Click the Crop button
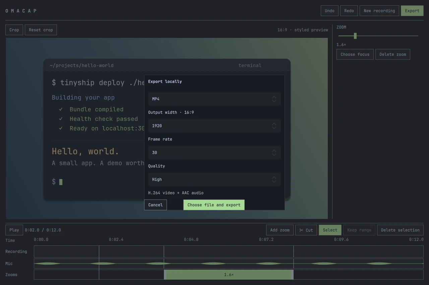Image resolution: width=429 pixels, height=285 pixels. click(x=14, y=30)
